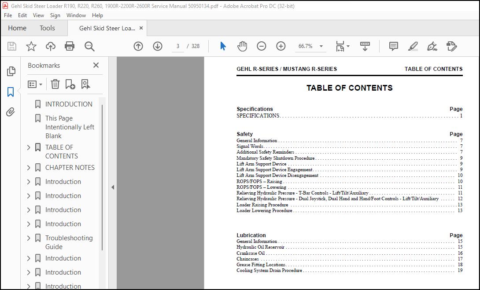
Task: Expand the CHAPTER NOTES bookmark
Action: pos(29,168)
